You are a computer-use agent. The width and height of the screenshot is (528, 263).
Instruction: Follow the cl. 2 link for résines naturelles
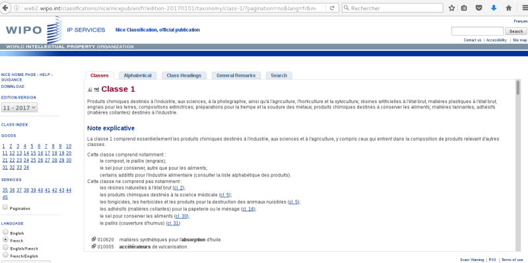tap(178, 188)
